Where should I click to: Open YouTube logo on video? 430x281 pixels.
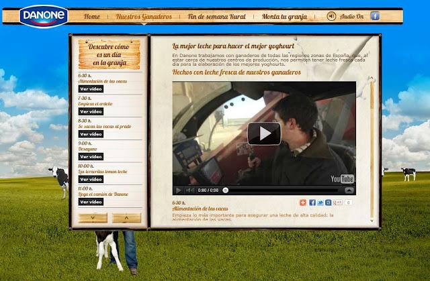point(342,179)
